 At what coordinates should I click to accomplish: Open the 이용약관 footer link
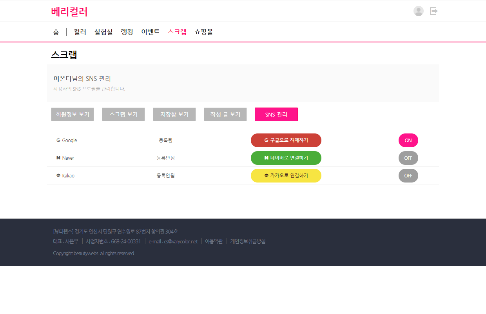[214, 241]
